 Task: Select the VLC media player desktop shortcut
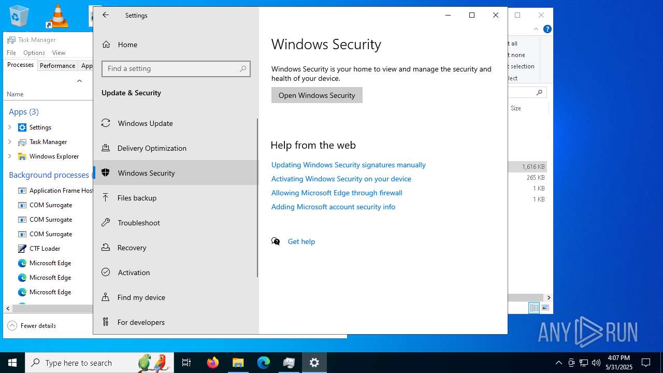coord(57,16)
